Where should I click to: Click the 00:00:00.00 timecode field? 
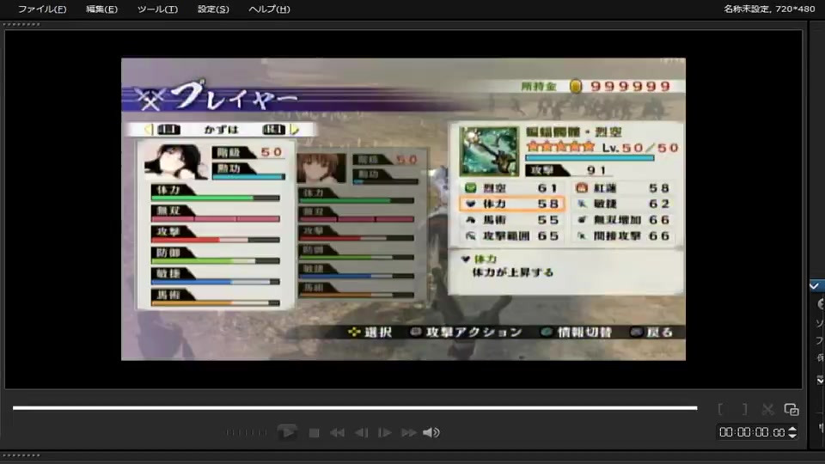tap(752, 432)
